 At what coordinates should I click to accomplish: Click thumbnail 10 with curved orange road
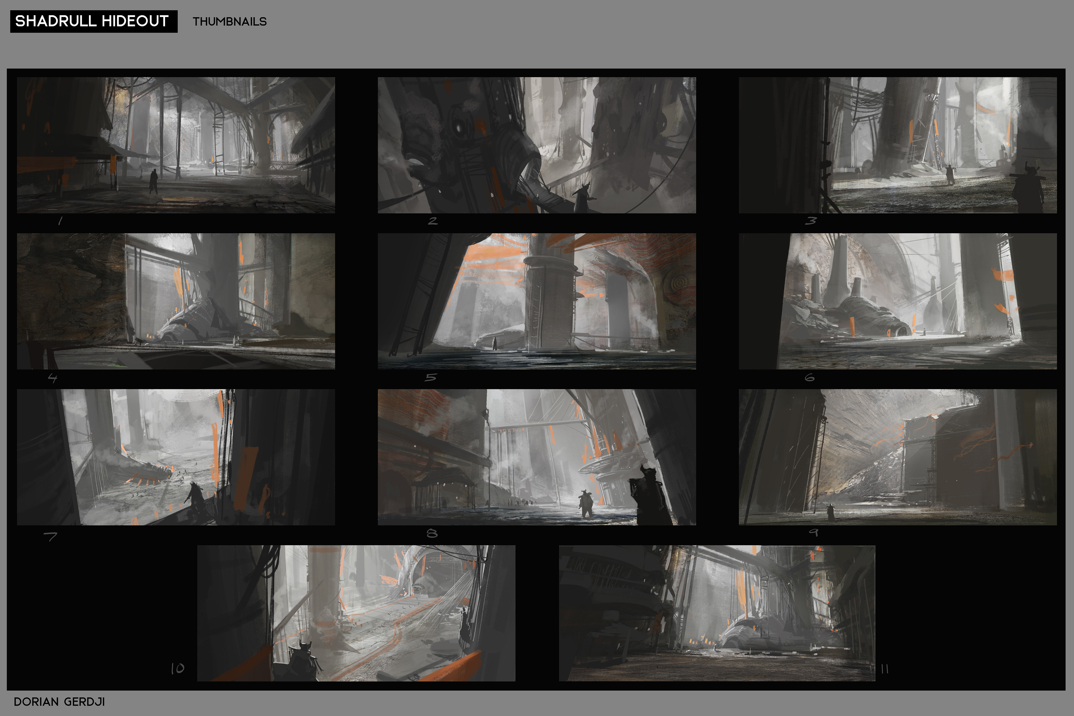pos(356,613)
